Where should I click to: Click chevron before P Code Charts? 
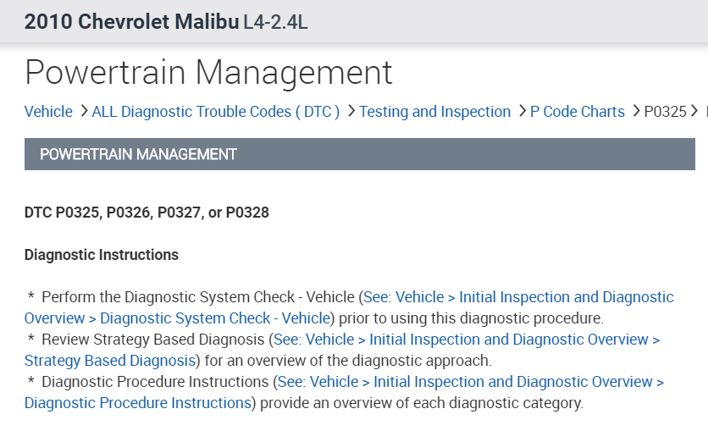click(x=522, y=111)
